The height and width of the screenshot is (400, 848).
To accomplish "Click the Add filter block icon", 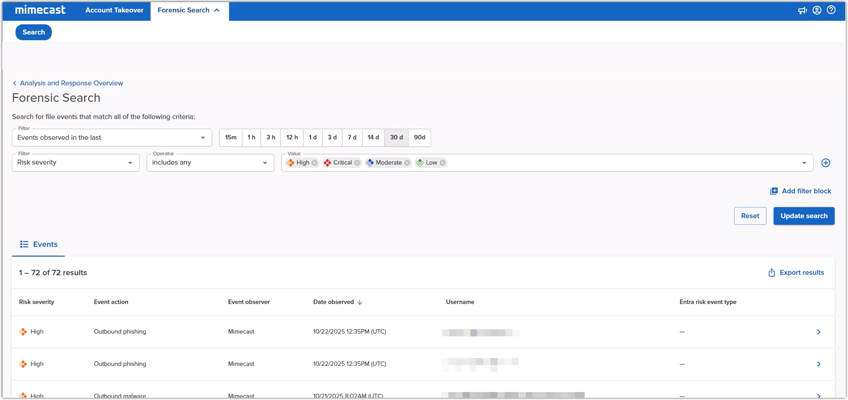I will (x=774, y=190).
